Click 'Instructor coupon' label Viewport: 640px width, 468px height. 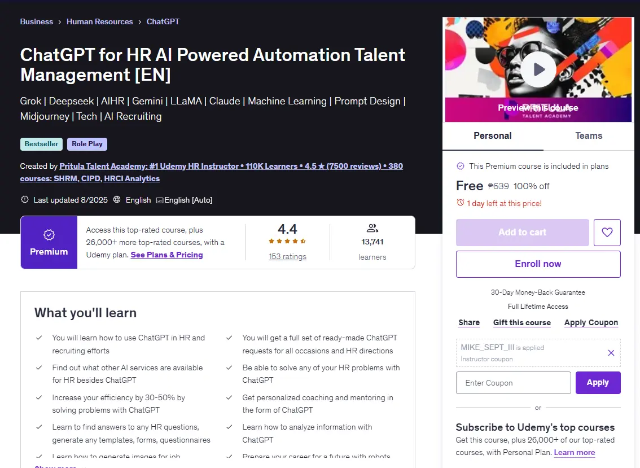[x=486, y=359]
